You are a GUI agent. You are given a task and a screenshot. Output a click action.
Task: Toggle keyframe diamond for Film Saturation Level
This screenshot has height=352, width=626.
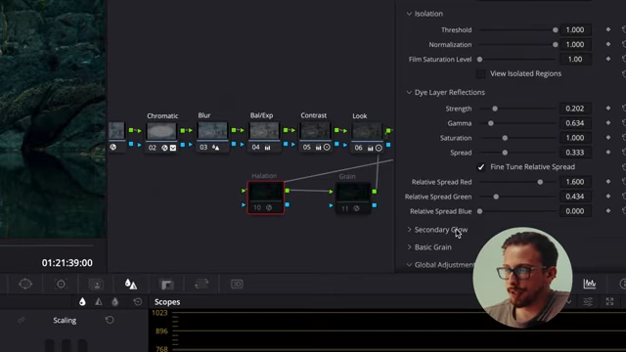(608, 59)
